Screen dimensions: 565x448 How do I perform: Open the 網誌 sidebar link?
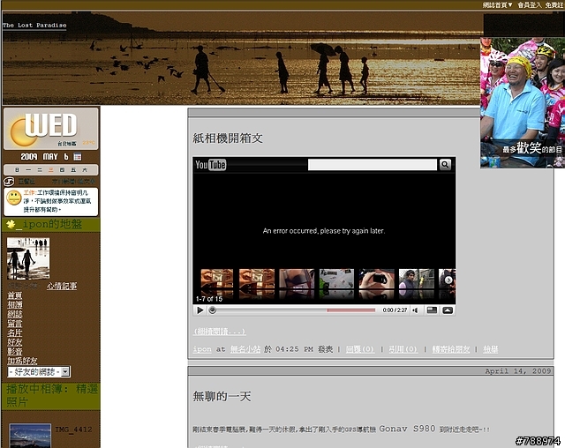pyautogui.click(x=15, y=314)
